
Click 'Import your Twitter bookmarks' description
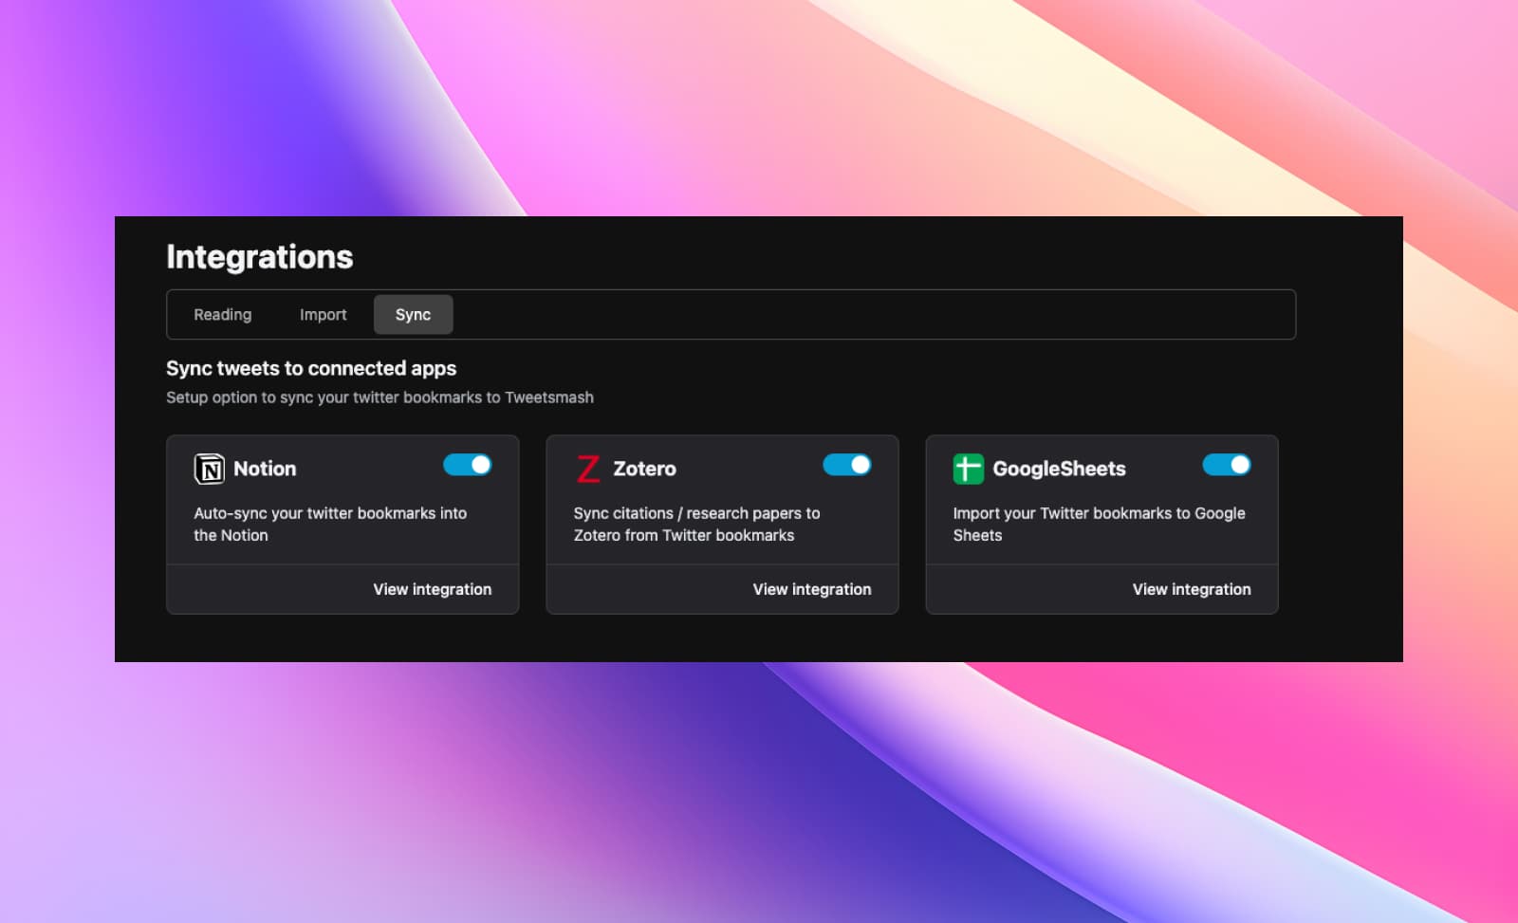(1099, 524)
